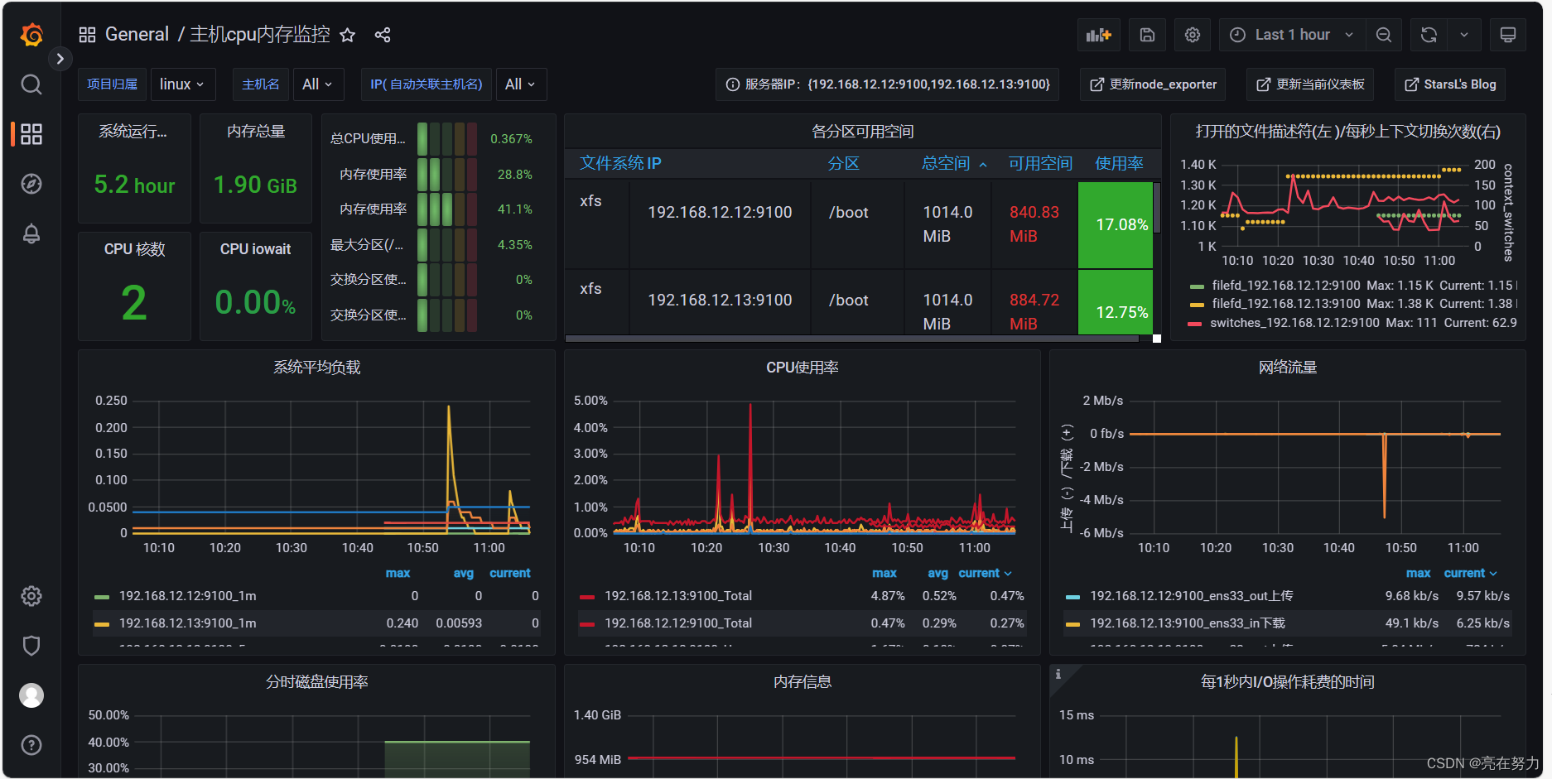1552x779 pixels.
Task: Open the StarsL's Blog link
Action: [x=1450, y=84]
